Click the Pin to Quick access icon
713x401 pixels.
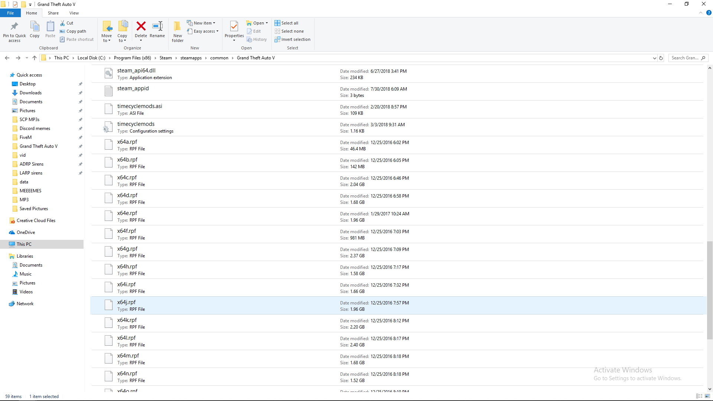(14, 26)
